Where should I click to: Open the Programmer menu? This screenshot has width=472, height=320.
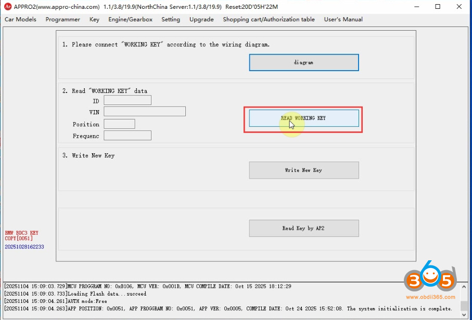click(x=62, y=20)
